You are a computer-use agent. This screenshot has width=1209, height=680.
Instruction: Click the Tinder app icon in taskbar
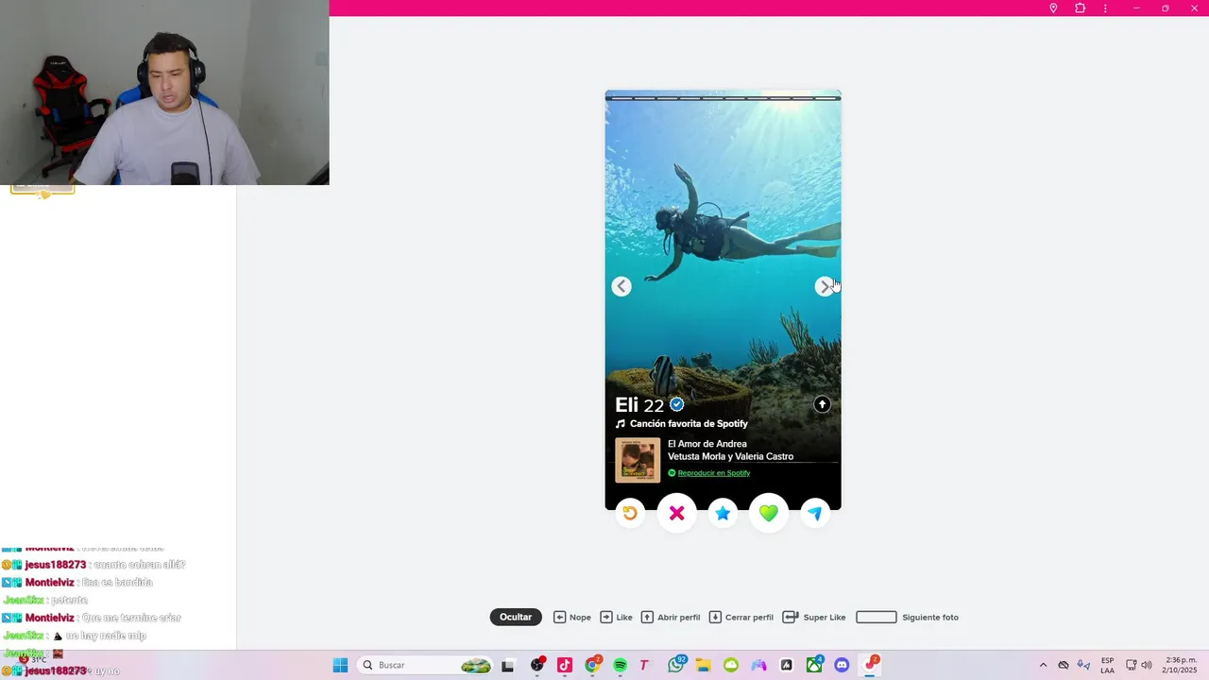[x=871, y=665]
